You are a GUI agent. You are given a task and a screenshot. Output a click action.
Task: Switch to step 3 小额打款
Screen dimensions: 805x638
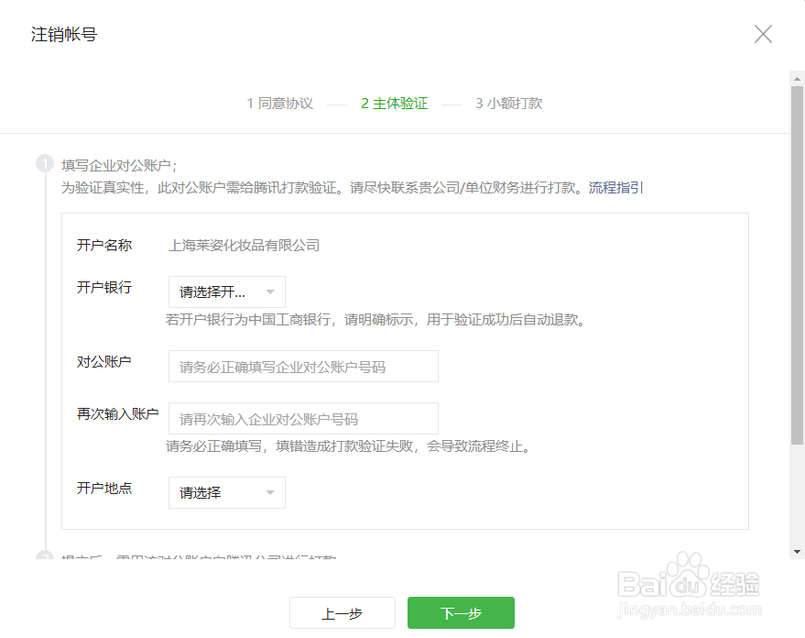click(x=508, y=104)
